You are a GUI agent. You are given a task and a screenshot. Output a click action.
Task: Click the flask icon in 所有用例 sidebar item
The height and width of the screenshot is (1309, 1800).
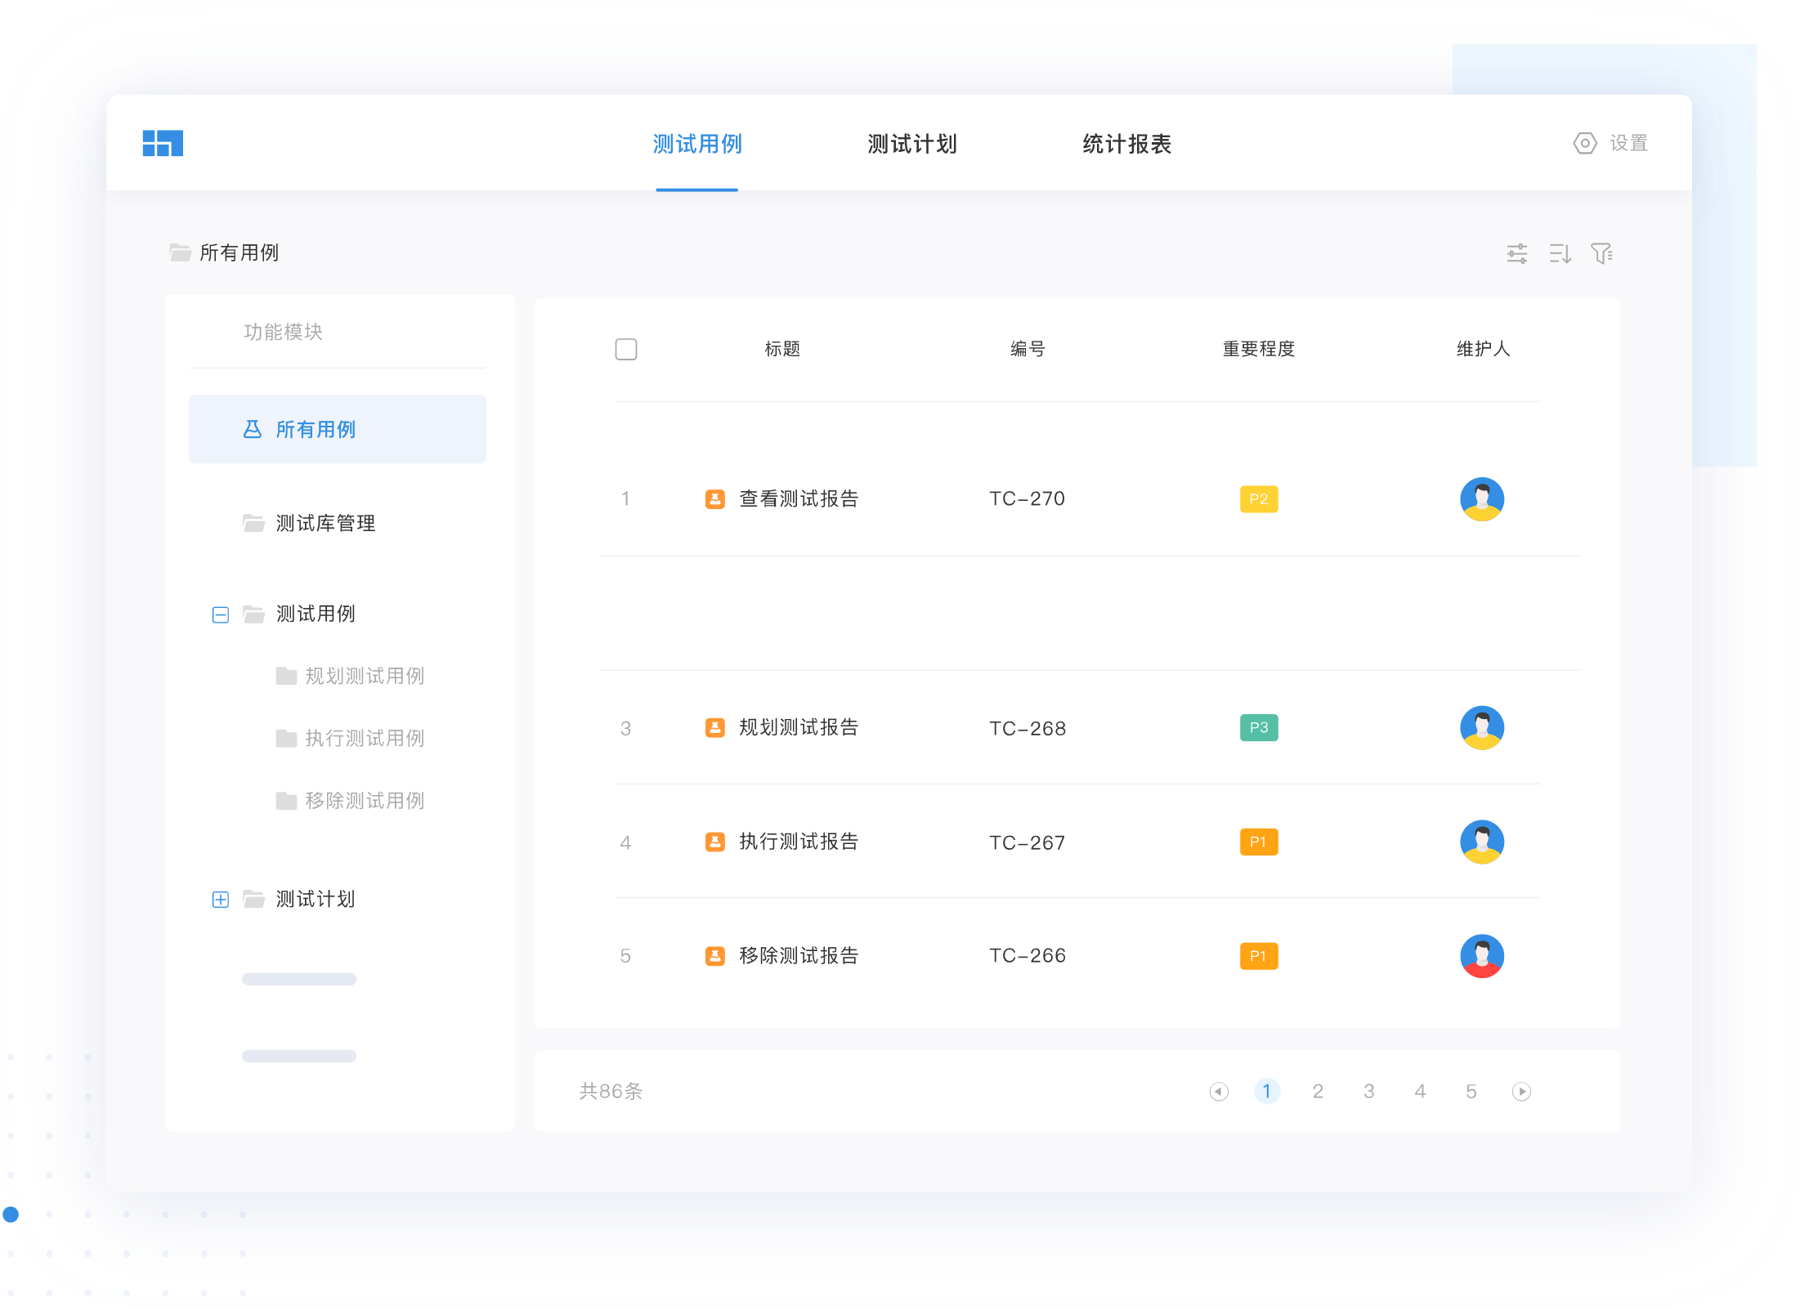coord(253,429)
